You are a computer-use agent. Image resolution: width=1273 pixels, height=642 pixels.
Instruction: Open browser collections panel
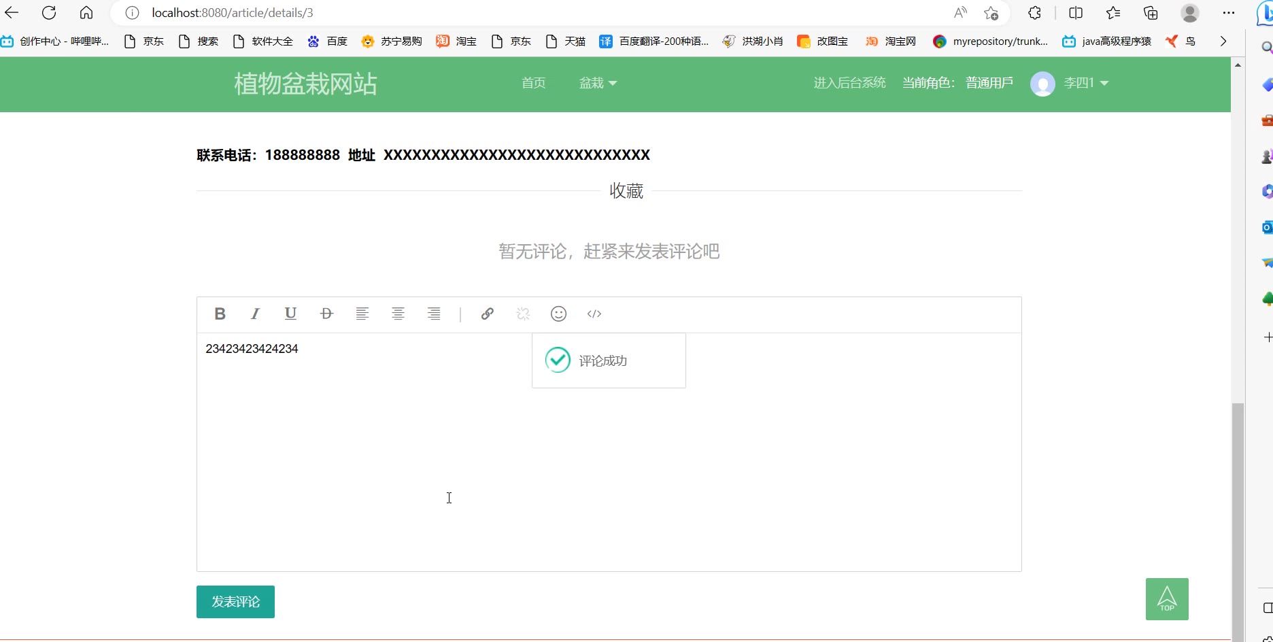1151,13
